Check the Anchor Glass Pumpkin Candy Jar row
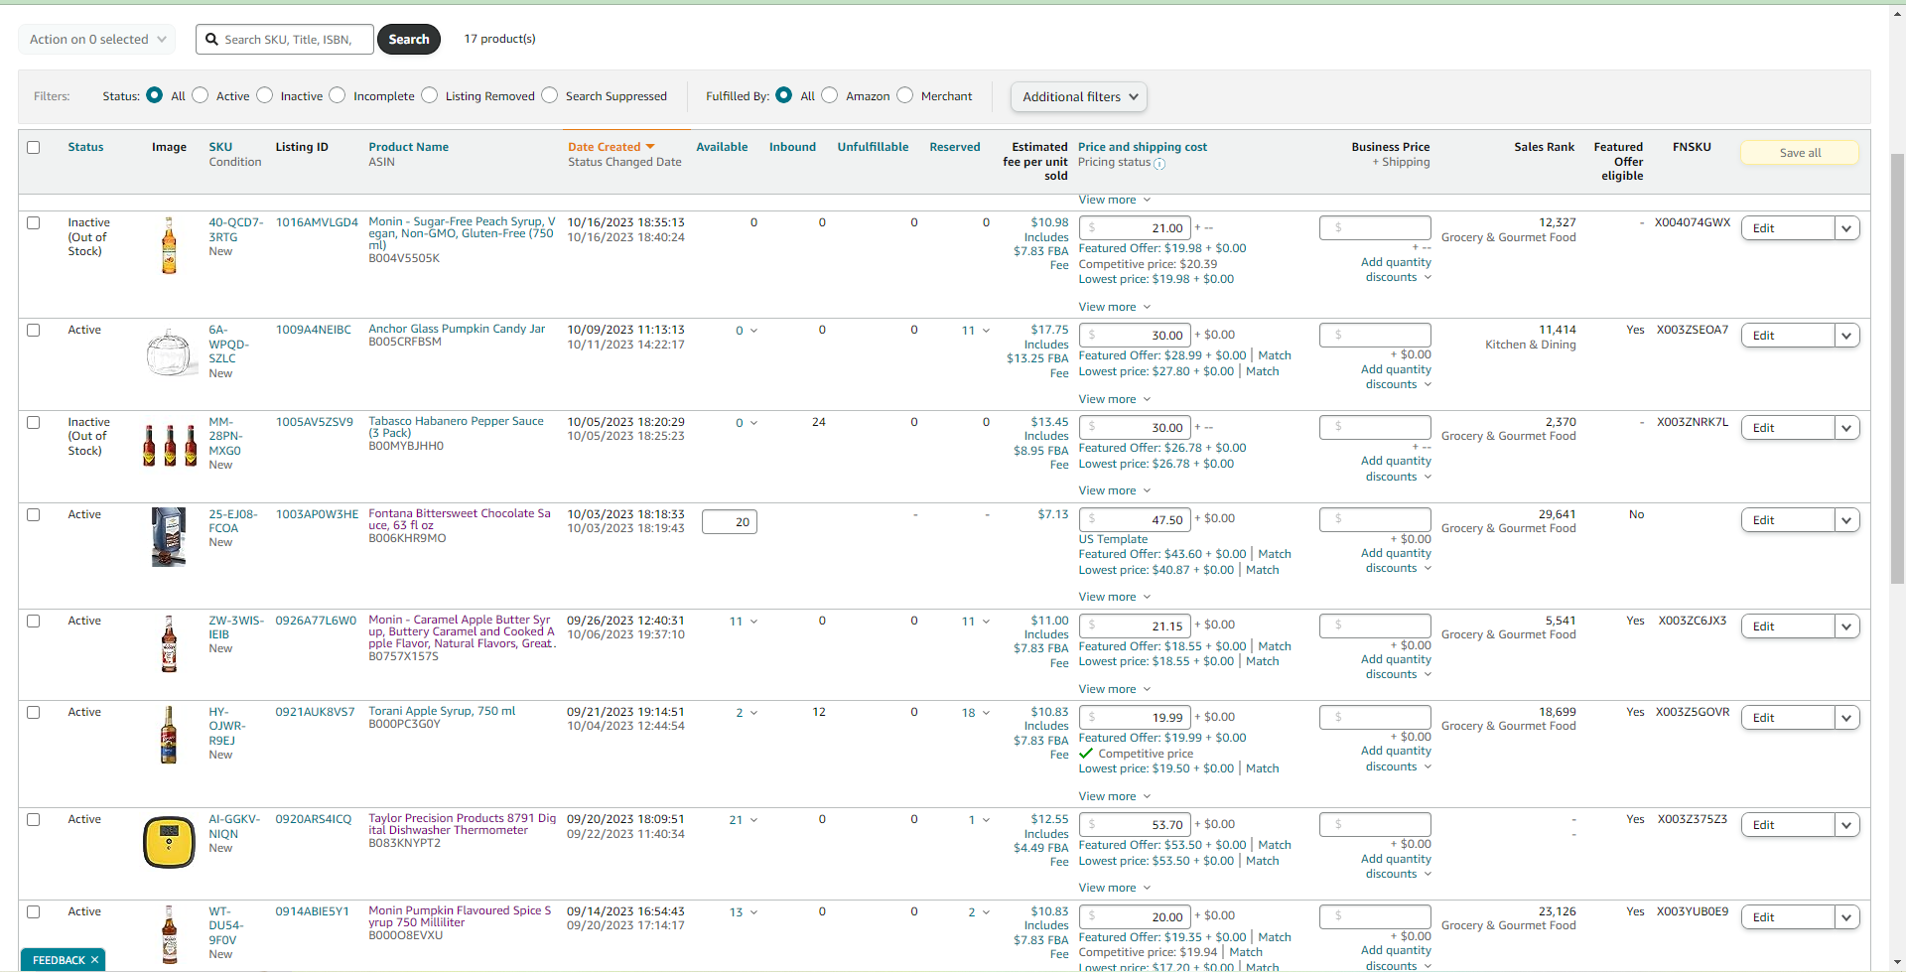Viewport: 1906px width, 972px height. [x=34, y=330]
